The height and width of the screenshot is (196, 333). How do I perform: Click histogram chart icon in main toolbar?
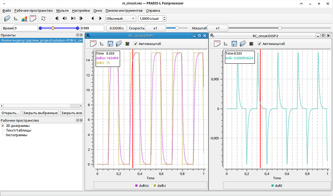(x=25, y=18)
